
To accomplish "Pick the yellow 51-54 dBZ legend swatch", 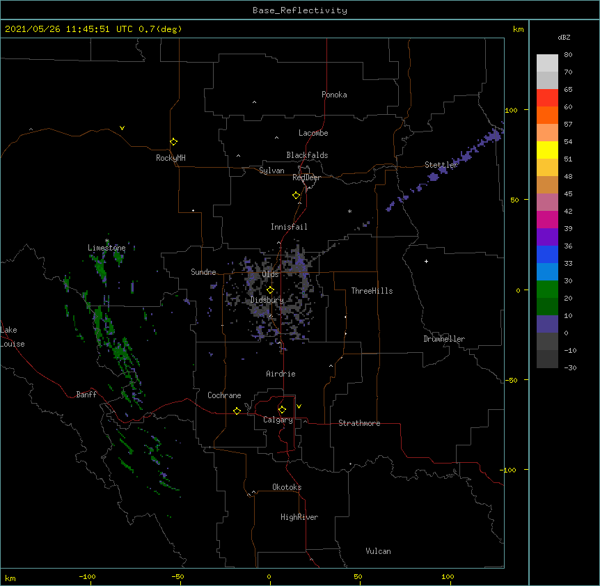I will coord(547,150).
